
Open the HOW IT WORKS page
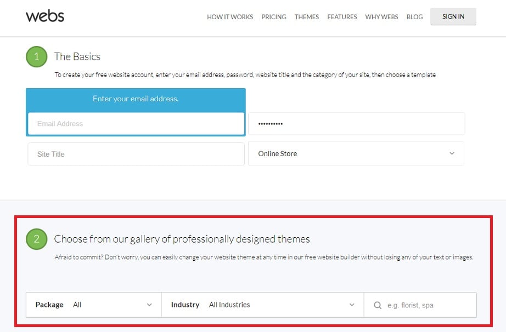(x=230, y=17)
